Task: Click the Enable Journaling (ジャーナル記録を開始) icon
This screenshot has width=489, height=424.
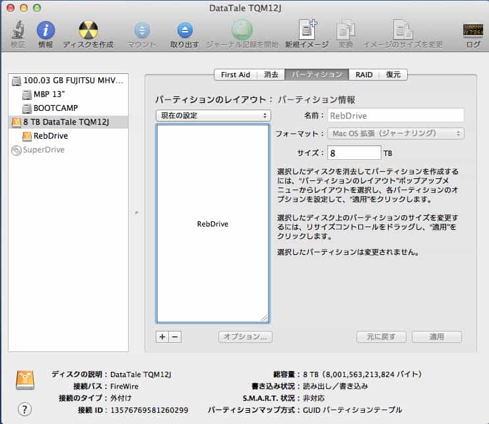Action: 242,30
